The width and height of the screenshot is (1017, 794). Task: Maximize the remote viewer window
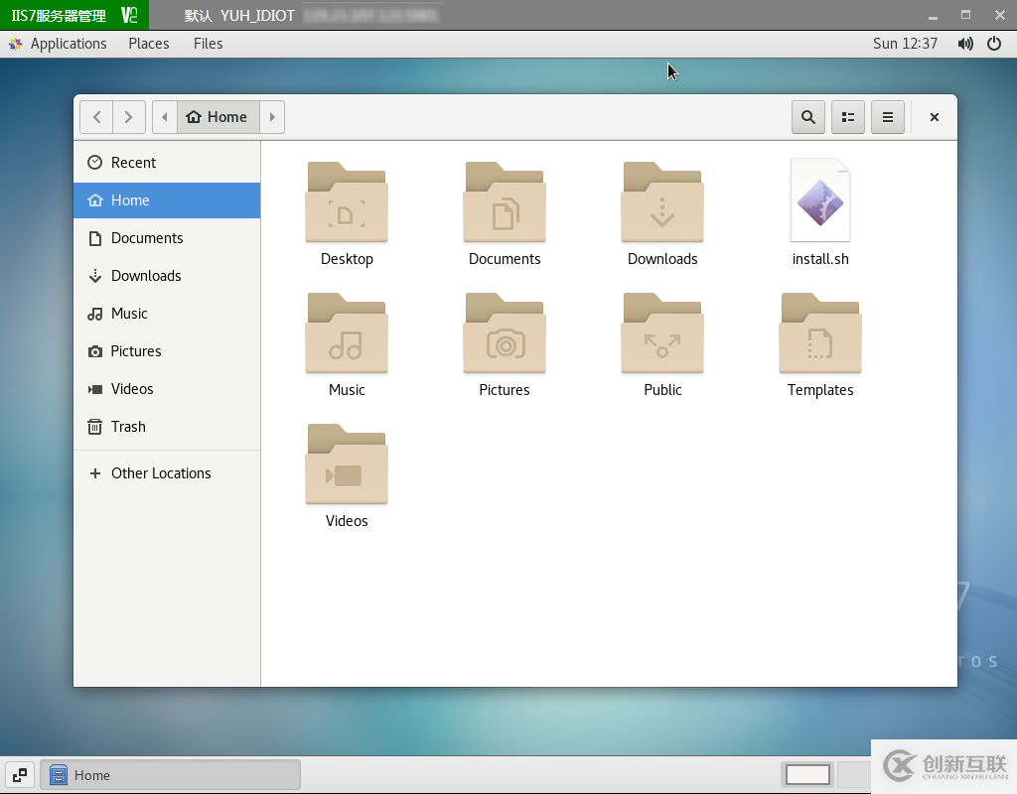pos(965,15)
